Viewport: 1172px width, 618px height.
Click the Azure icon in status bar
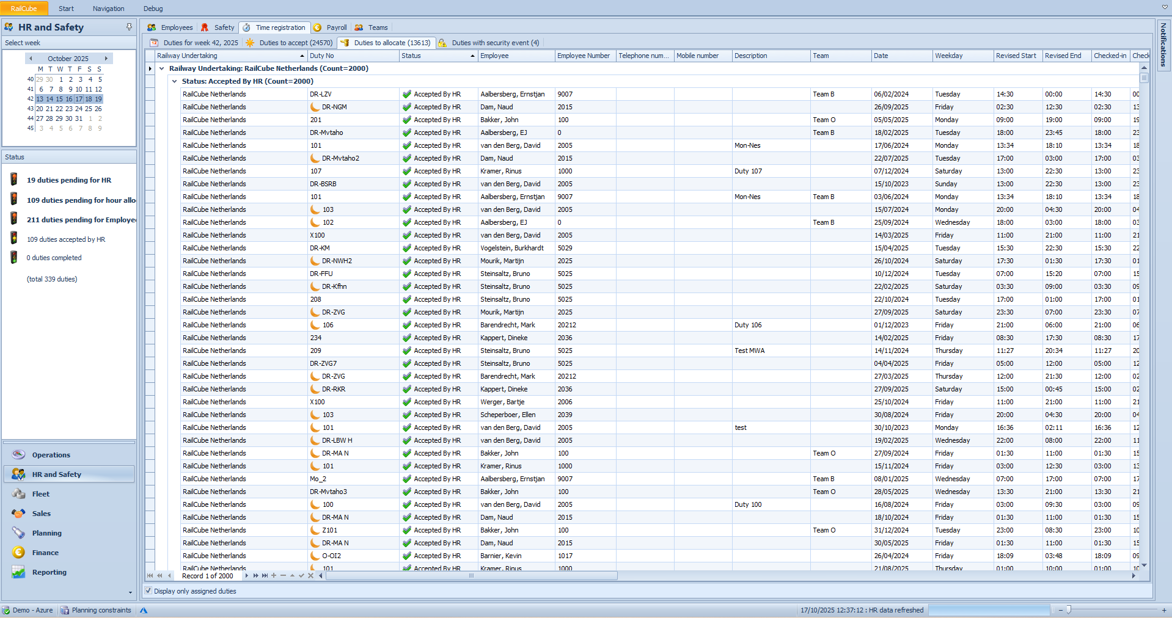coord(144,610)
